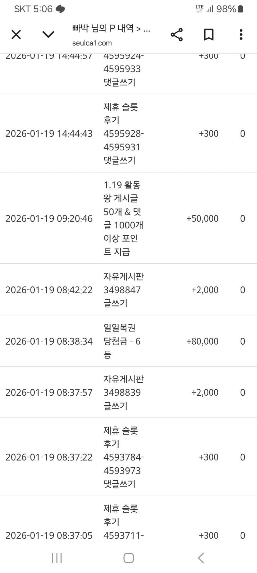Screen dimensions: 257x573
Task: Go back using navigation bar arrow
Action: tap(201, 558)
